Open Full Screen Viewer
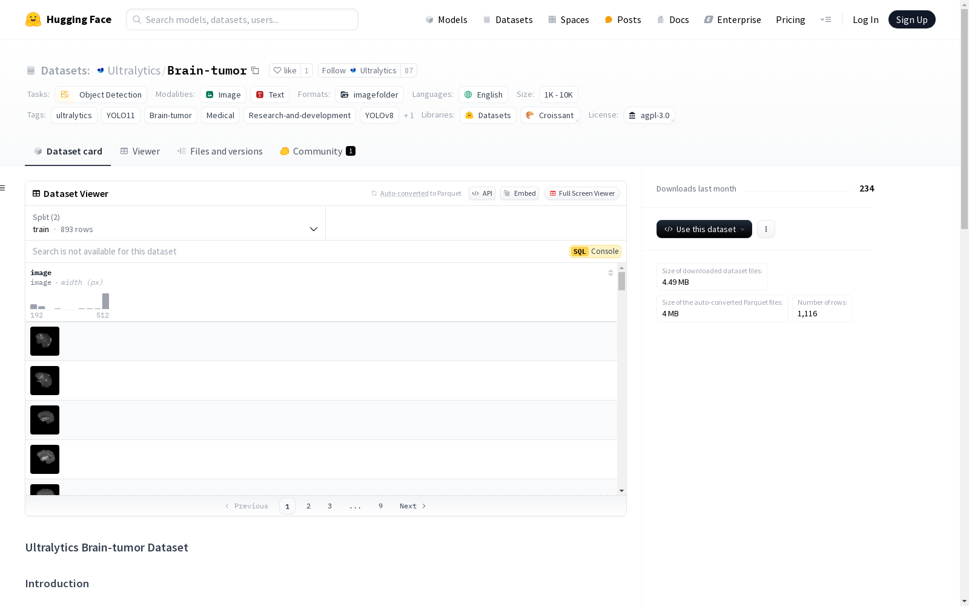This screenshot has height=606, width=969. (582, 193)
